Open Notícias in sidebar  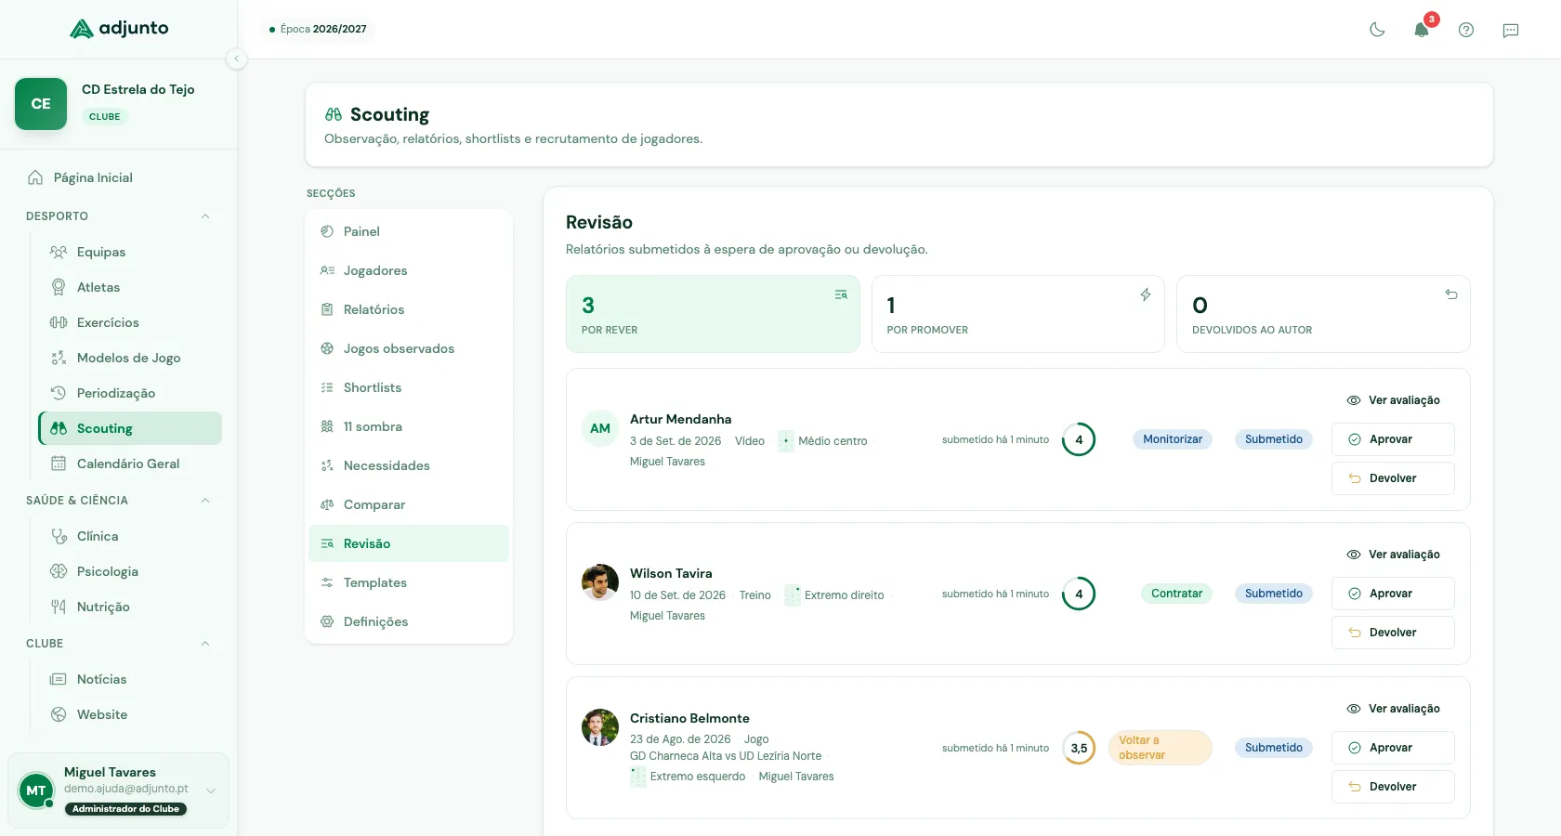[130, 679]
